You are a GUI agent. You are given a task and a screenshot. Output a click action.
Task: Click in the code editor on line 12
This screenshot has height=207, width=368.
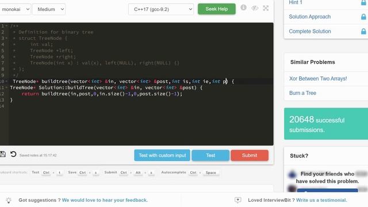click(x=141, y=94)
